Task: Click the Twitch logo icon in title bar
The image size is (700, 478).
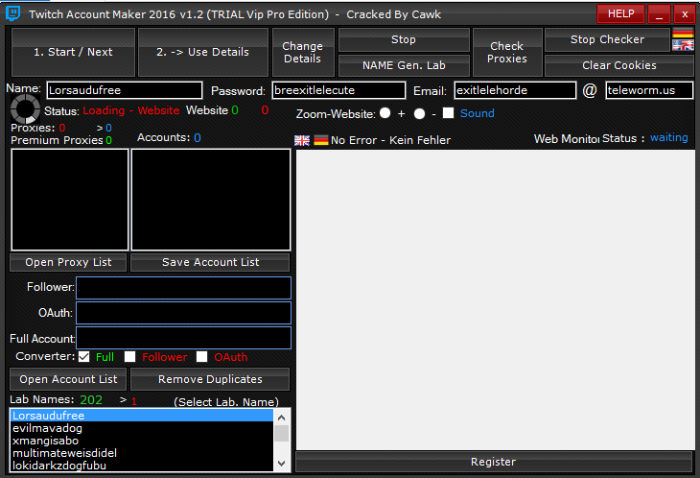Action: coord(13,13)
